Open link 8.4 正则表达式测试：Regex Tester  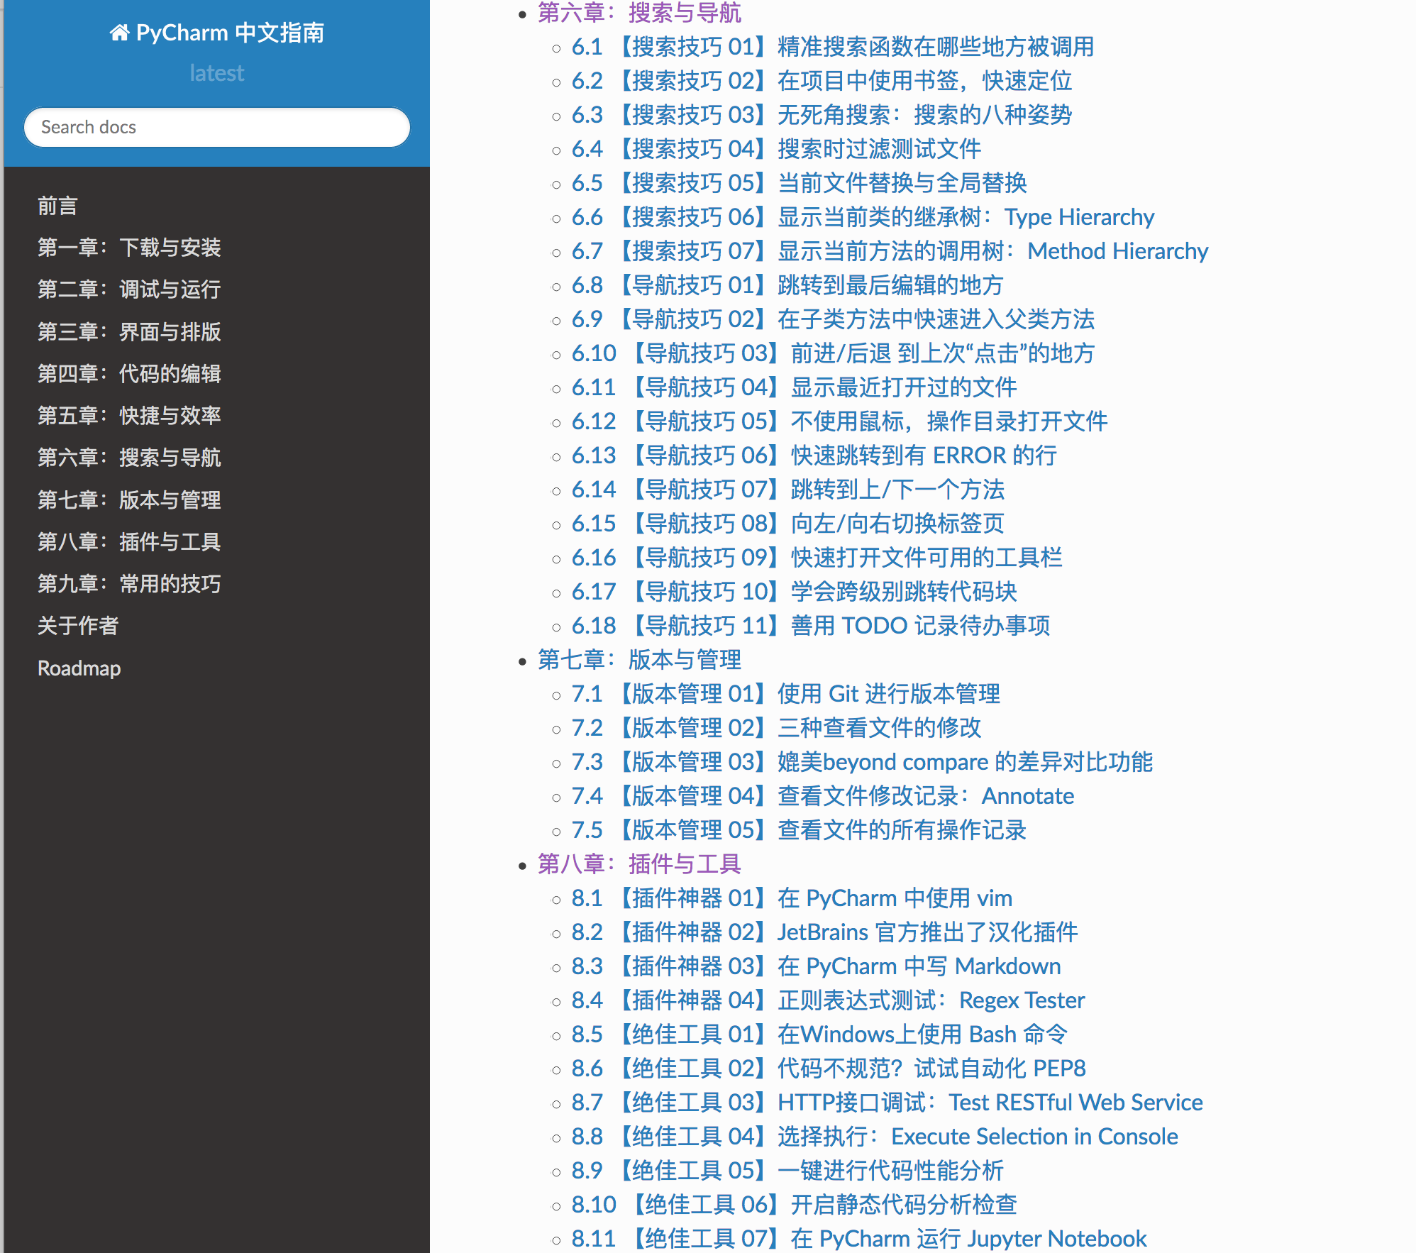829,1000
